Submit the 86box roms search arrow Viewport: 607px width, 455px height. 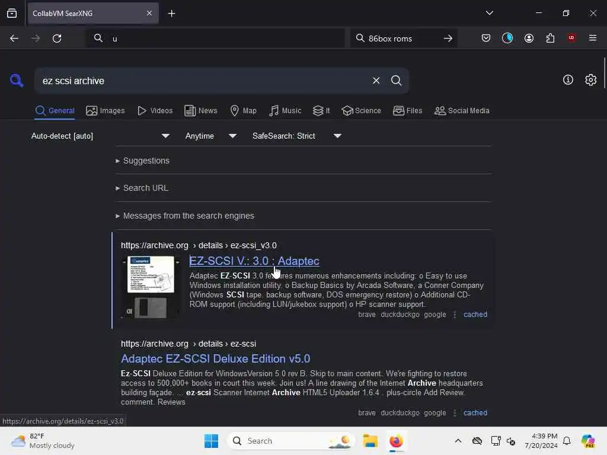448,39
